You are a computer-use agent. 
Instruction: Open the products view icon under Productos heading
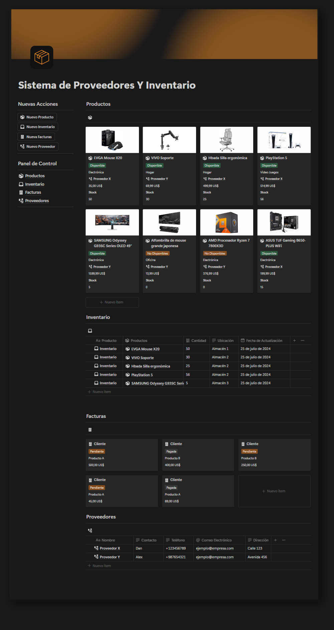pos(90,117)
